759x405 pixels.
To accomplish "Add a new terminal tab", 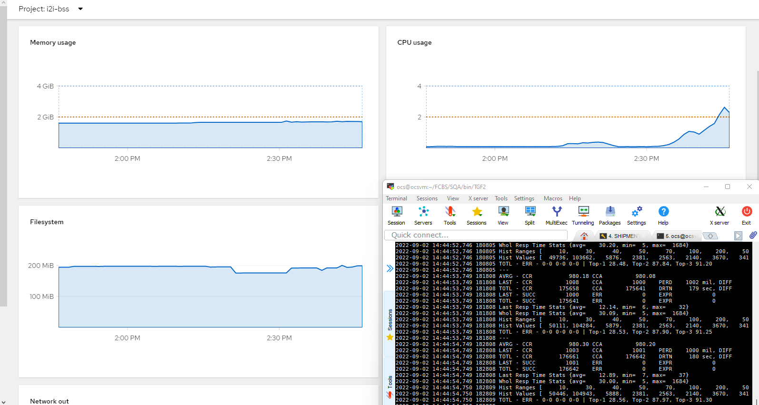I will click(x=710, y=236).
